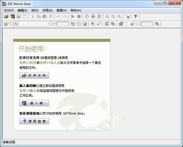This screenshot has height=147, width=183.
Task: Open the 文件(F) menu
Action: click(9, 11)
